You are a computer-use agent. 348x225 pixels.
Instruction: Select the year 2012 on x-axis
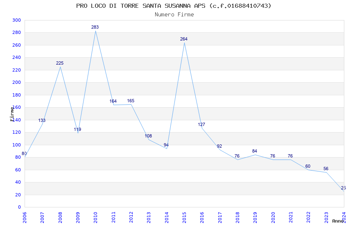point(131,218)
